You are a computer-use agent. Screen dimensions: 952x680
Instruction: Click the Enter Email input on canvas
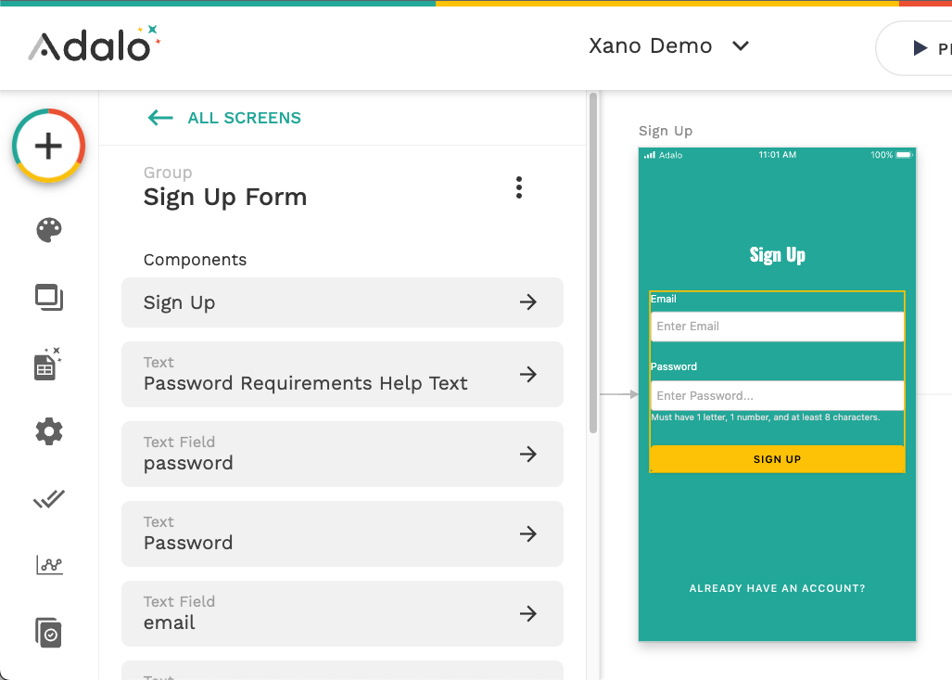coord(777,327)
